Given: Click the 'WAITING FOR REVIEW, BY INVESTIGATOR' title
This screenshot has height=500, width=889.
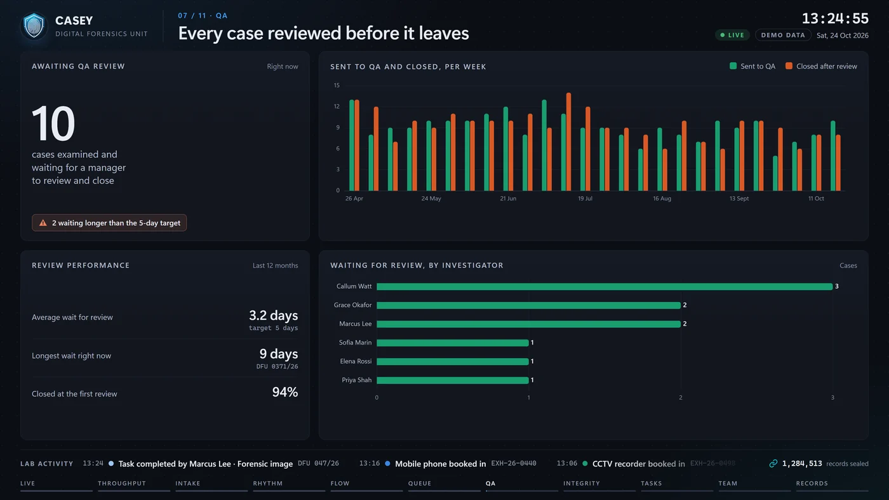Looking at the screenshot, I should tap(417, 265).
